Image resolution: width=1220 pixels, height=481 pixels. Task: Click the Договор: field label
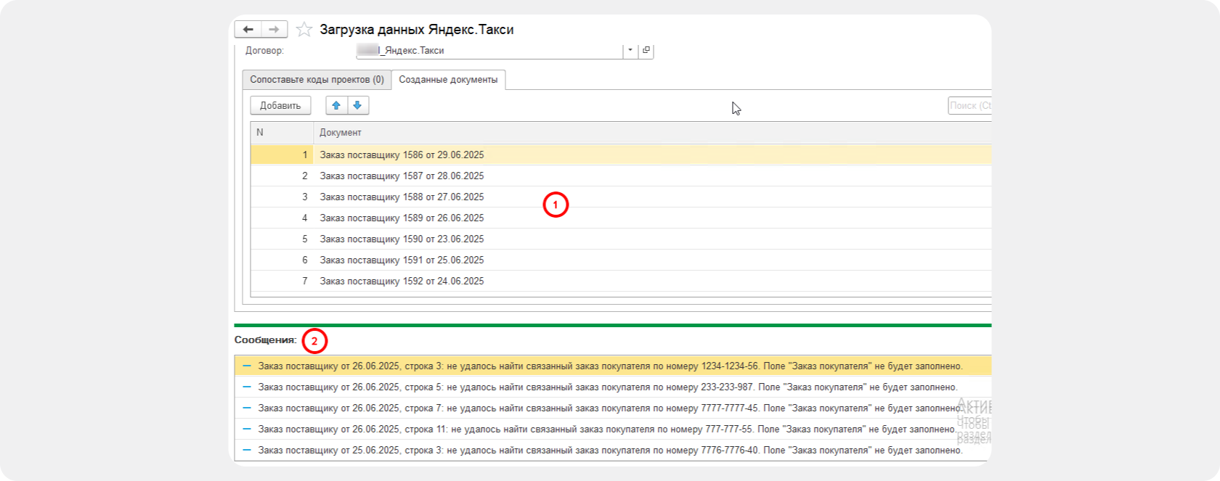pos(264,50)
